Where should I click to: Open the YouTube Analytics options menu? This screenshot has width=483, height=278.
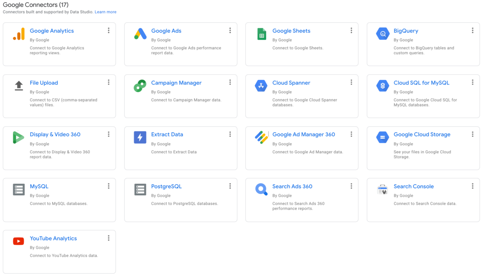pyautogui.click(x=108, y=237)
